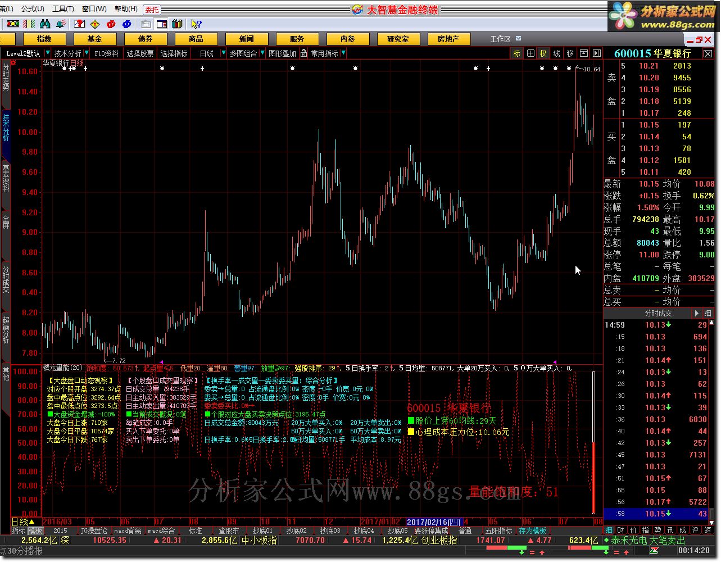This screenshot has width=721, height=562.
Task: Click the 研究室 category button
Action: (398, 39)
